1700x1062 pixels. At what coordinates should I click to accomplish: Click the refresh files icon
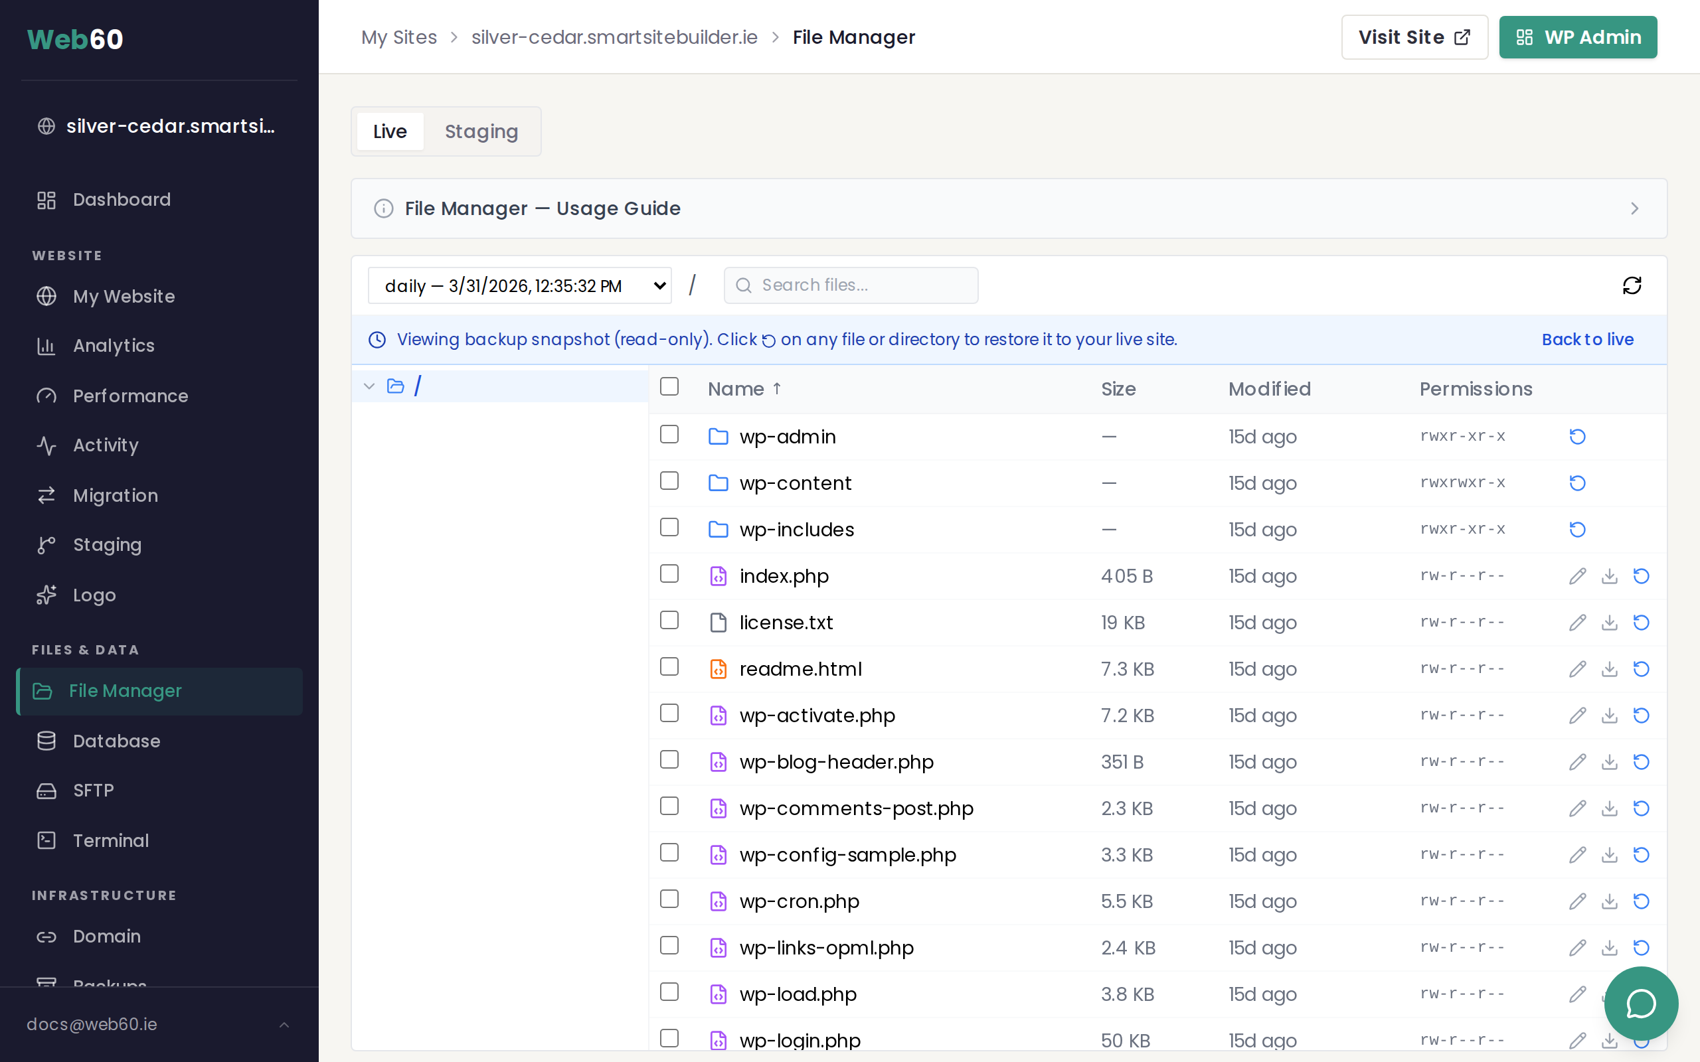pyautogui.click(x=1632, y=285)
